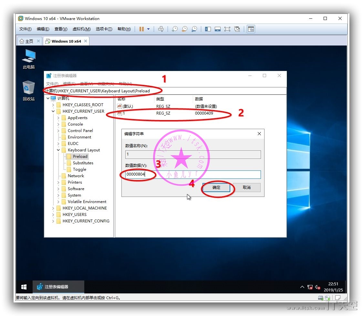Click VMware status bar CD drive icon
This screenshot has height=316, width=363.
coord(327,298)
